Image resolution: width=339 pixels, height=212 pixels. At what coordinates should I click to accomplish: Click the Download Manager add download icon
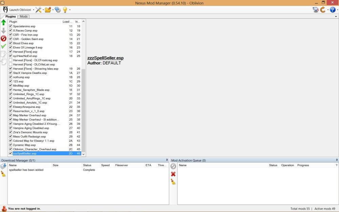3,166
